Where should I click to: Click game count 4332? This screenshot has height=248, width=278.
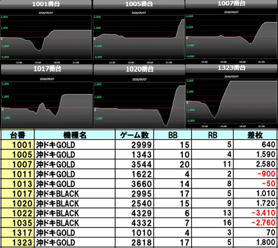pyautogui.click(x=141, y=223)
